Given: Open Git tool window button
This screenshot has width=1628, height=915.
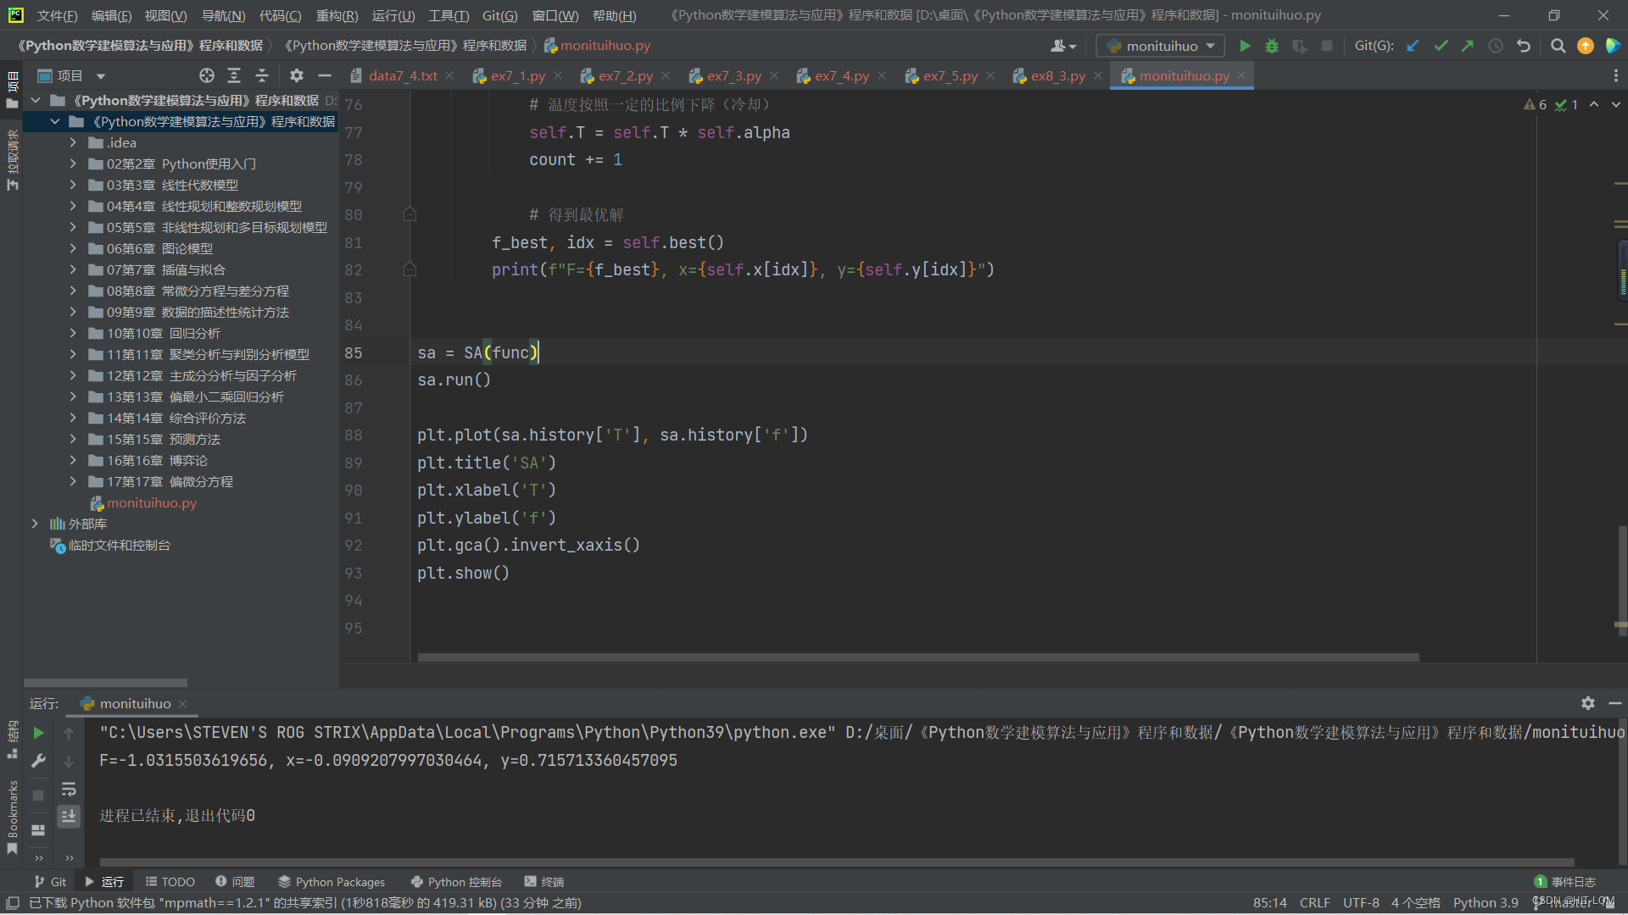Looking at the screenshot, I should click(x=50, y=882).
